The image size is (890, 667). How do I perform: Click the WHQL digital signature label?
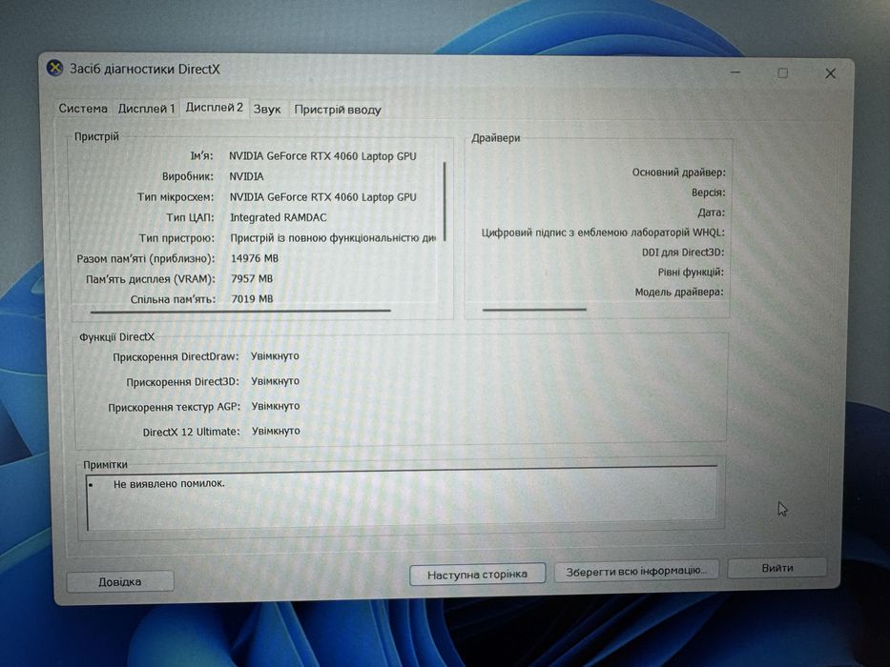point(603,232)
